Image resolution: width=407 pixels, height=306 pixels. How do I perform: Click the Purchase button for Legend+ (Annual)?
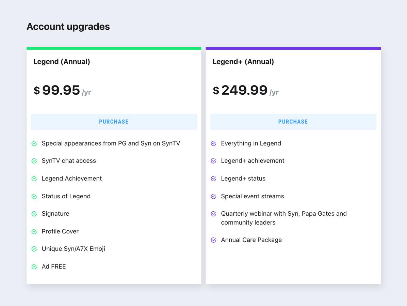click(x=293, y=122)
